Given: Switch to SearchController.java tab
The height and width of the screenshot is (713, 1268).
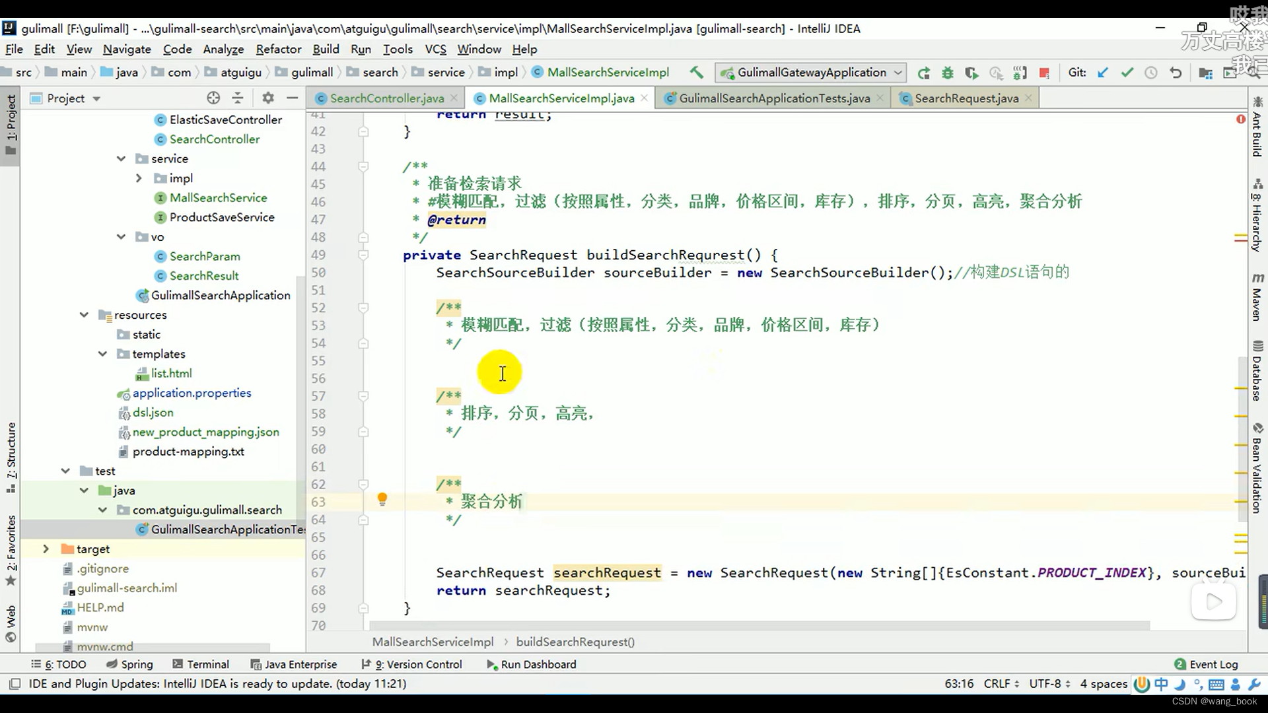Looking at the screenshot, I should point(386,98).
